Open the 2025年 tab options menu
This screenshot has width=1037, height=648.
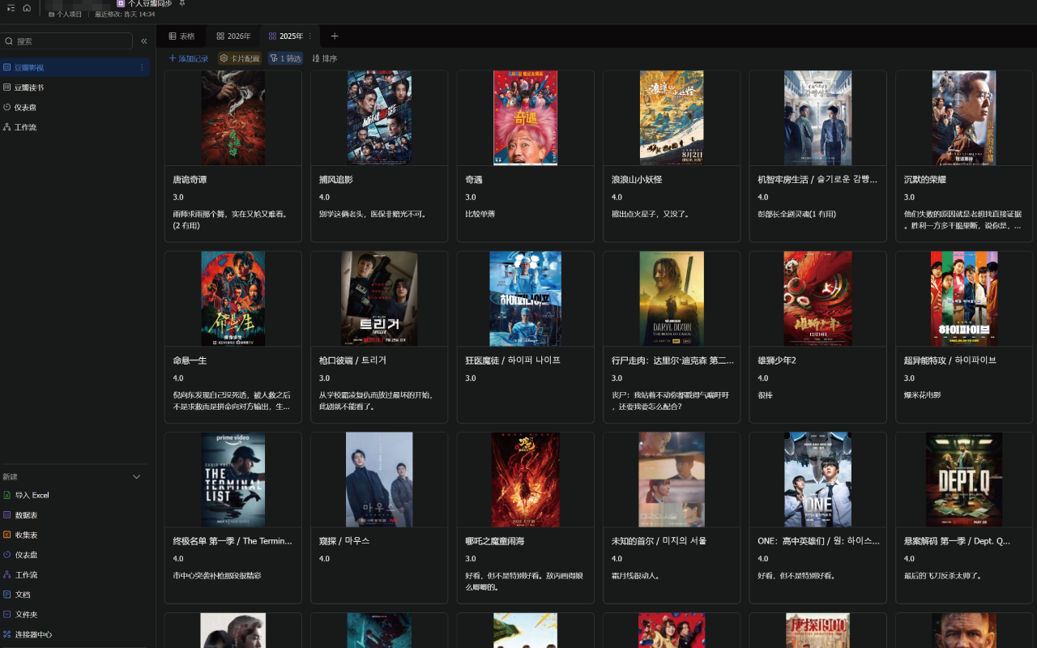click(309, 36)
